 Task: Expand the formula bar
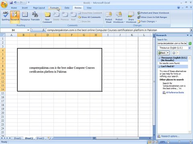pyautogui.click(x=191, y=30)
